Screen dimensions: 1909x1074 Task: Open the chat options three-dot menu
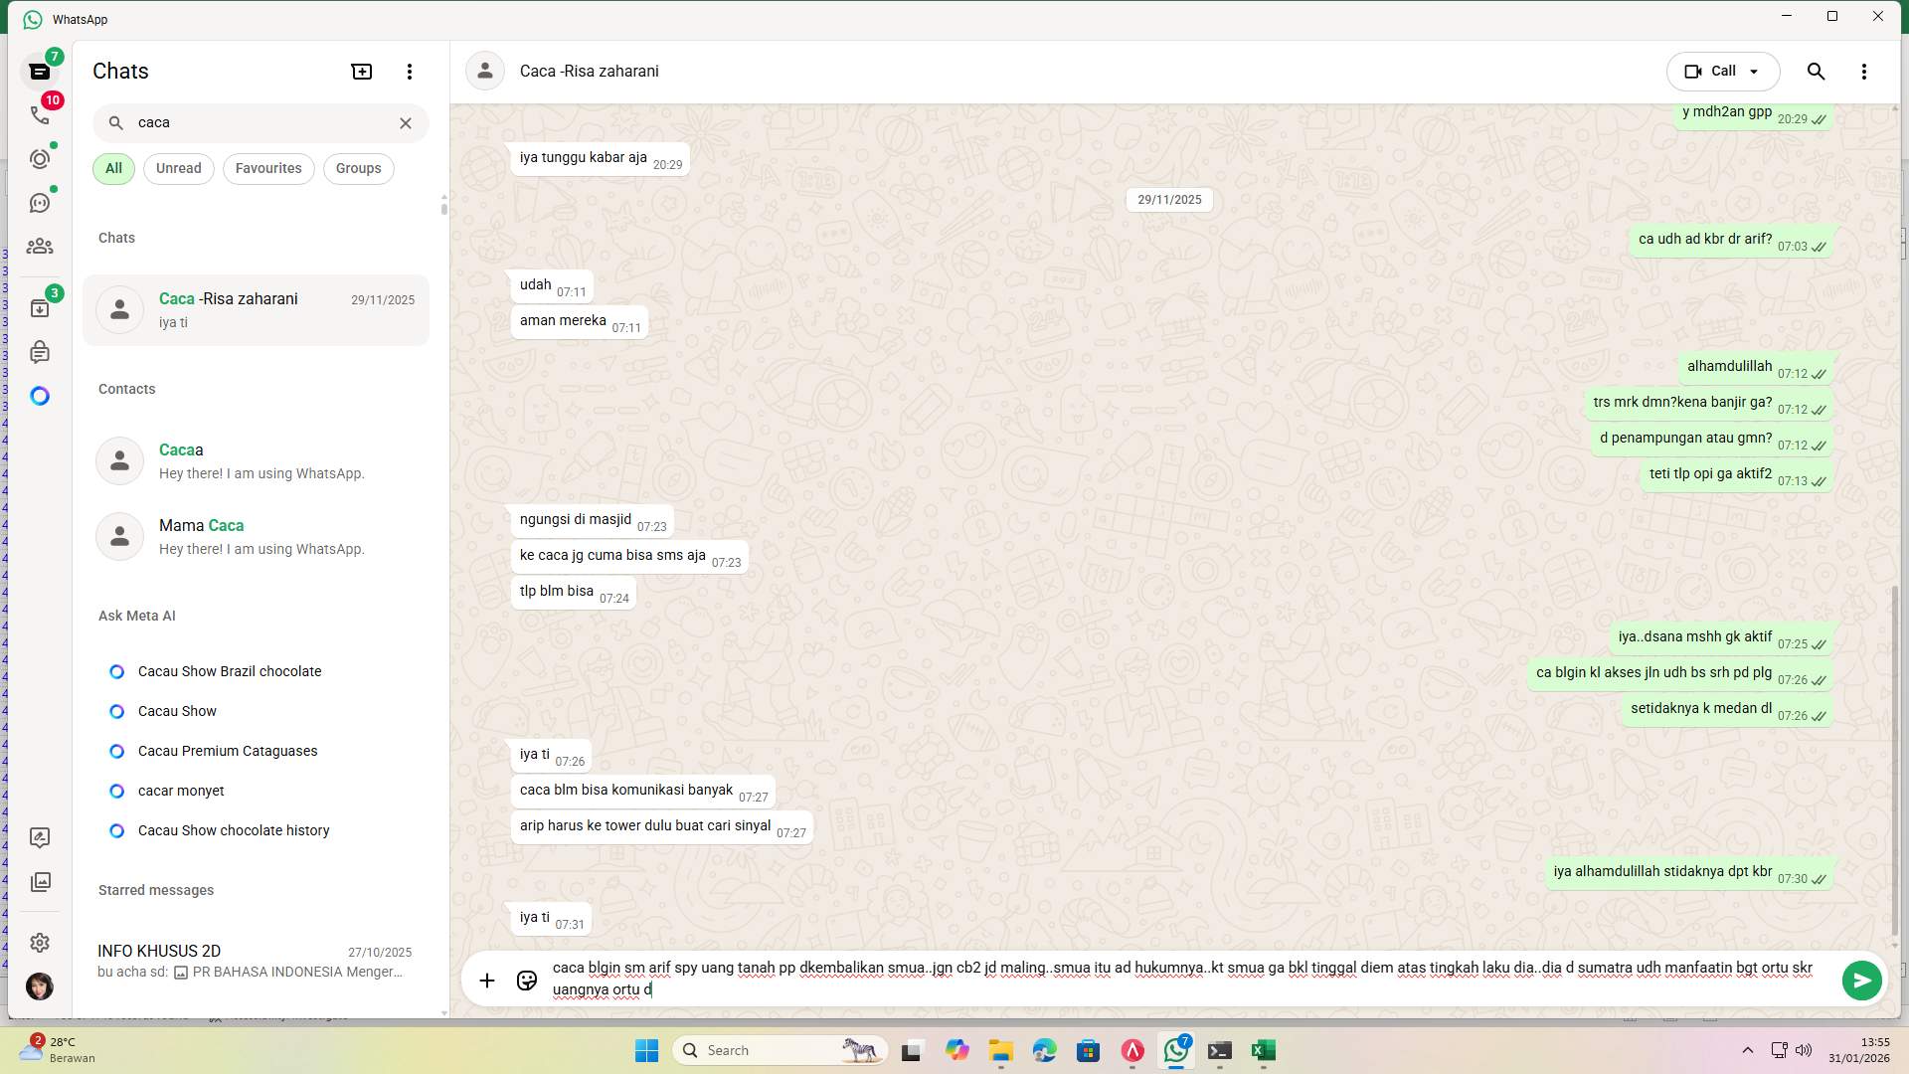(x=1864, y=71)
